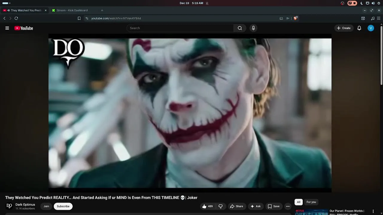View site information icon in address bar
This screenshot has height=215, width=383.
point(87,18)
